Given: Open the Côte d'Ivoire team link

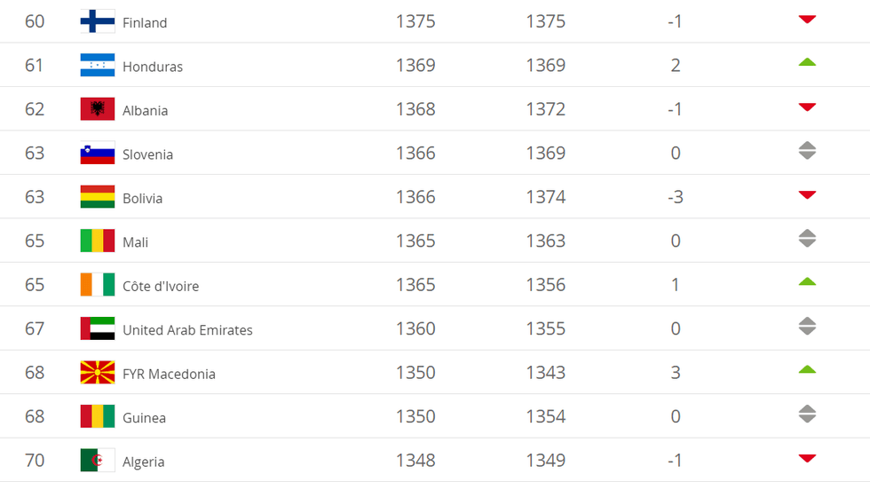Looking at the screenshot, I should [161, 286].
